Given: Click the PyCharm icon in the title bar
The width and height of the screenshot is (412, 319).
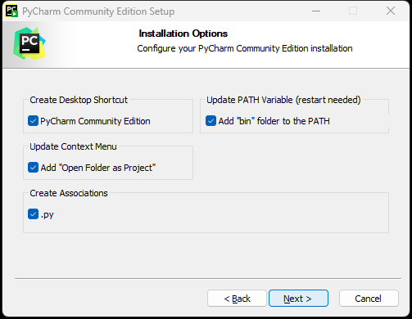Looking at the screenshot, I should tap(11, 11).
